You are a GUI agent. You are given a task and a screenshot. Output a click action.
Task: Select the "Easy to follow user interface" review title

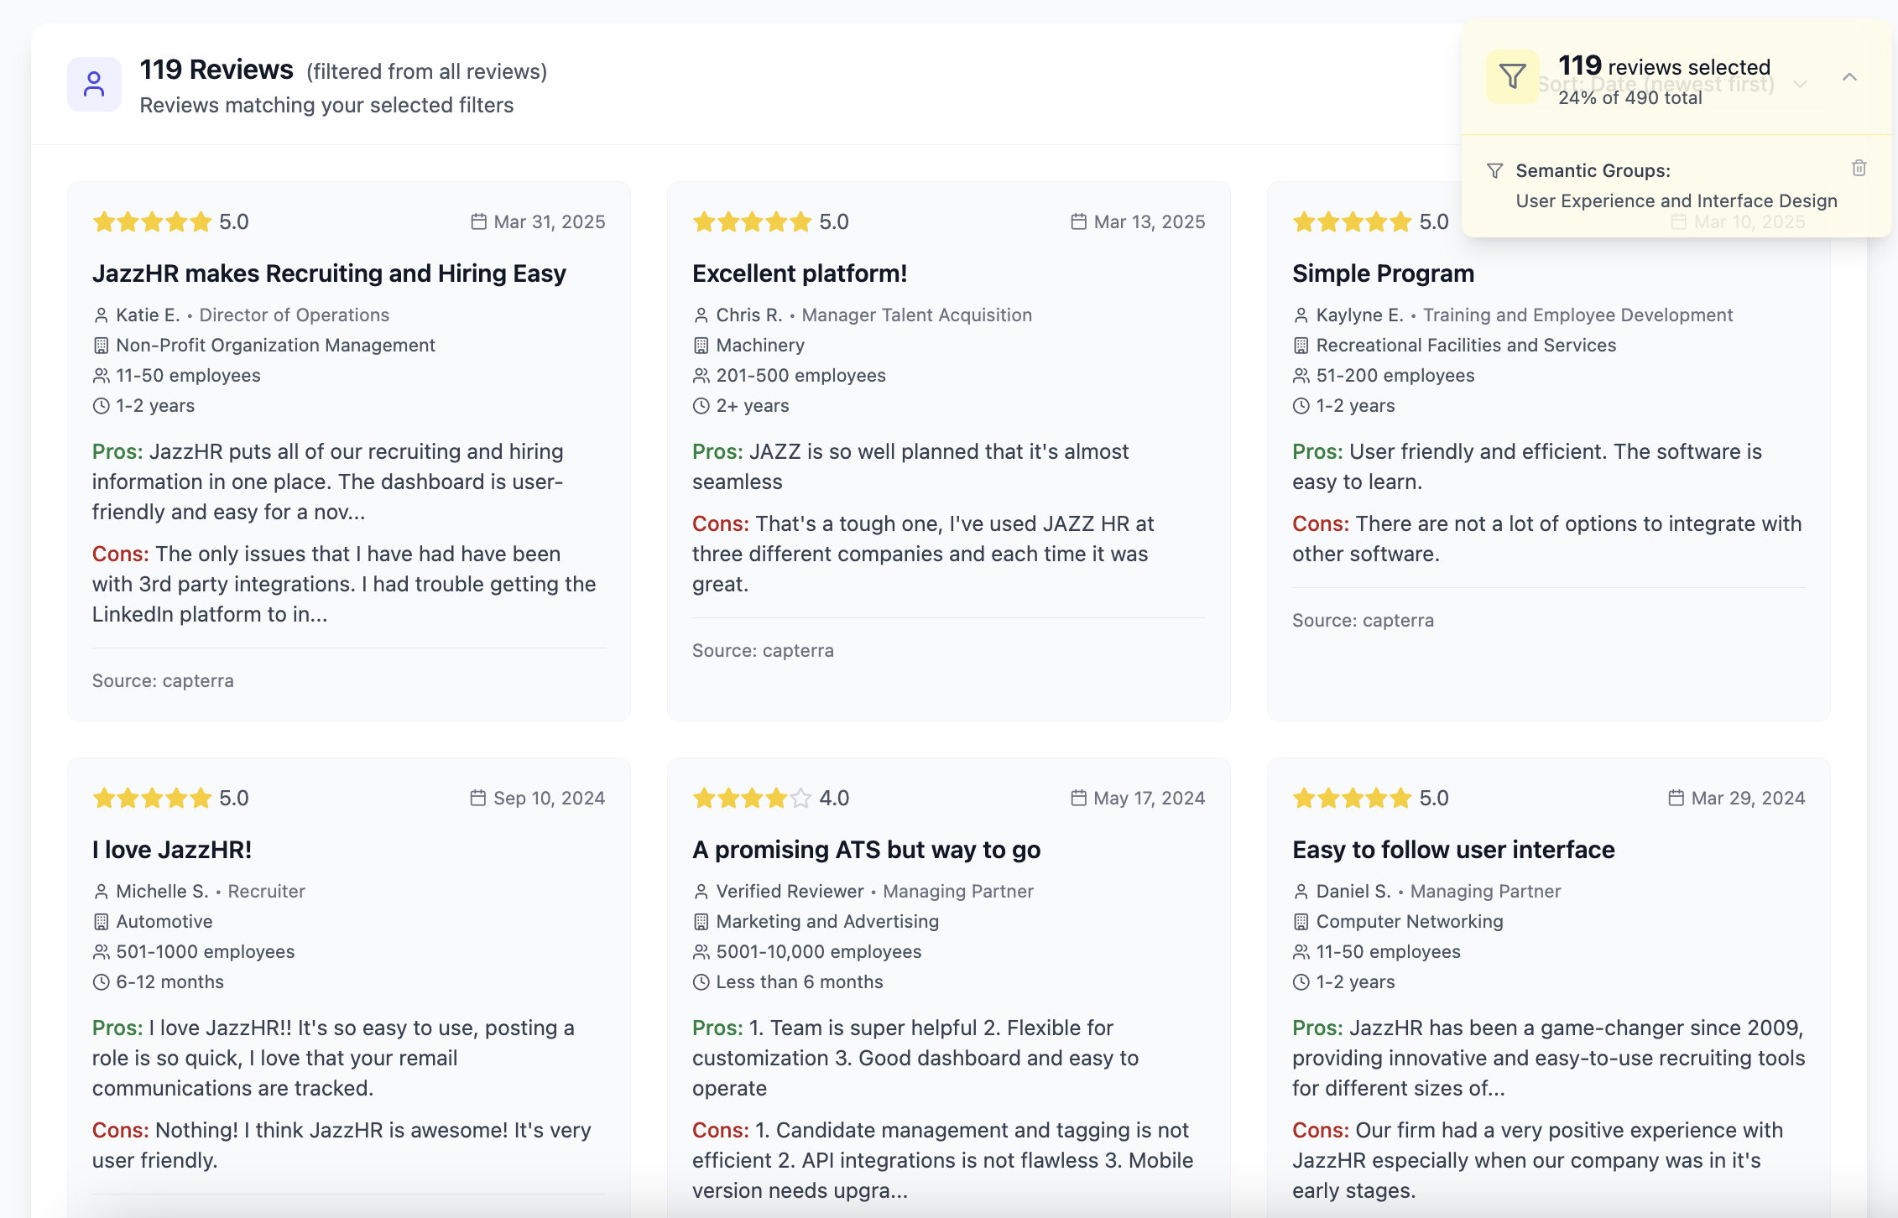pyautogui.click(x=1453, y=850)
